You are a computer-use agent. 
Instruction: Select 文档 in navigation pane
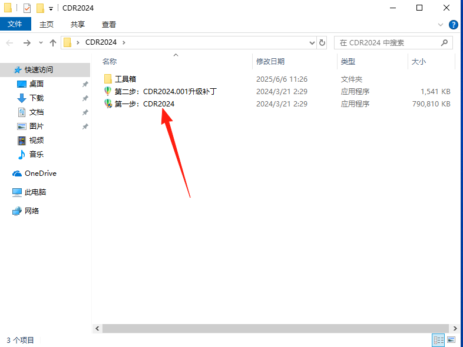(37, 112)
